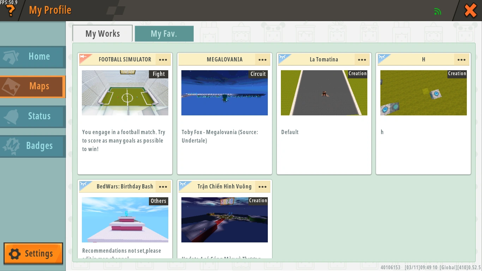Select the Maps sidebar item
The height and width of the screenshot is (271, 482).
coord(33,86)
